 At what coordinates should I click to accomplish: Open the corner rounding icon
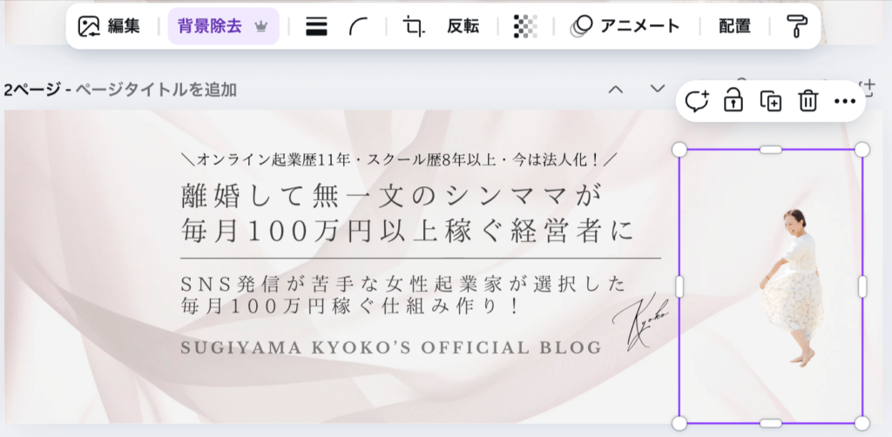tap(358, 26)
